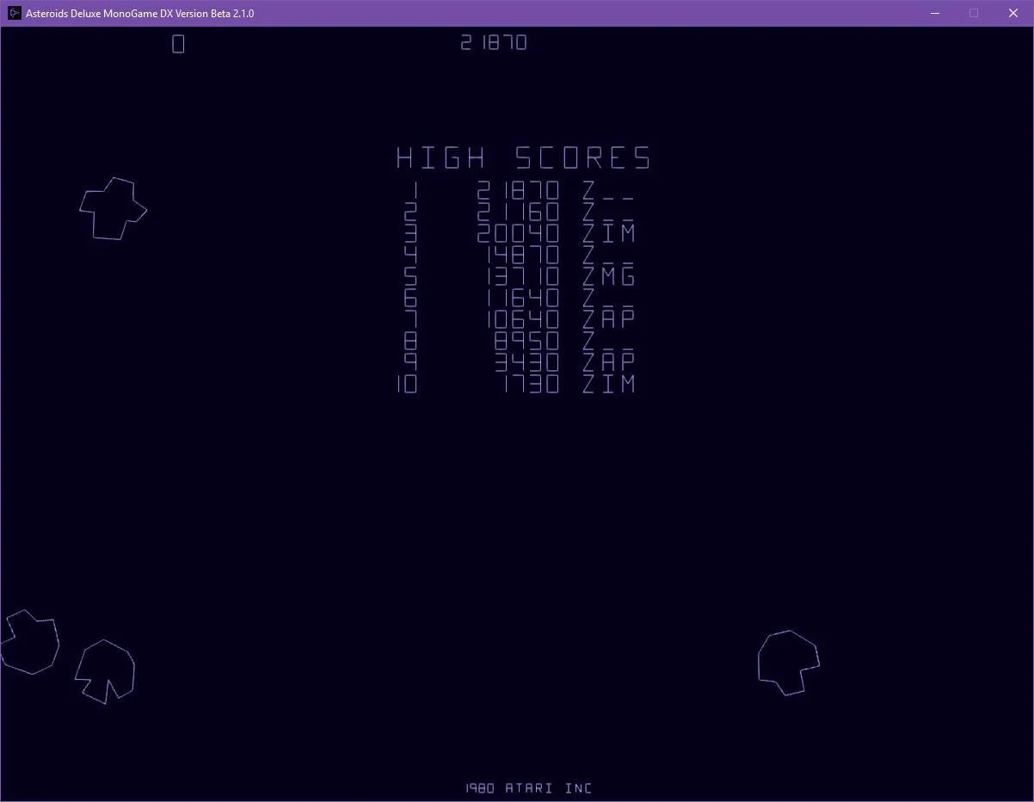Click the asteroid touching the left window edge
This screenshot has height=802, width=1034.
(x=29, y=642)
